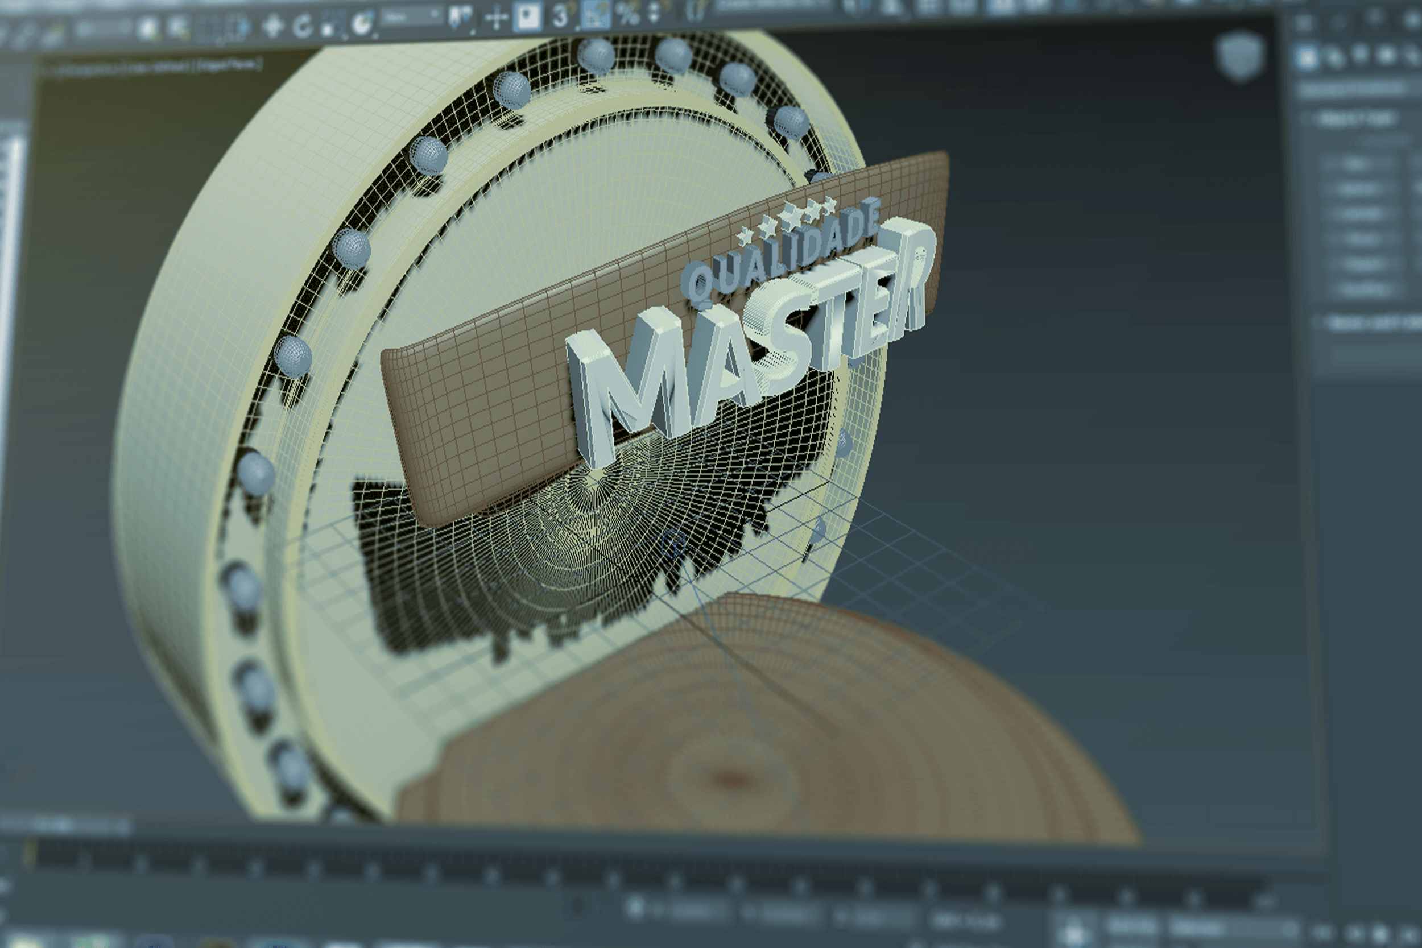Activate the Select and Place tool
The image size is (1422, 948).
tap(362, 24)
